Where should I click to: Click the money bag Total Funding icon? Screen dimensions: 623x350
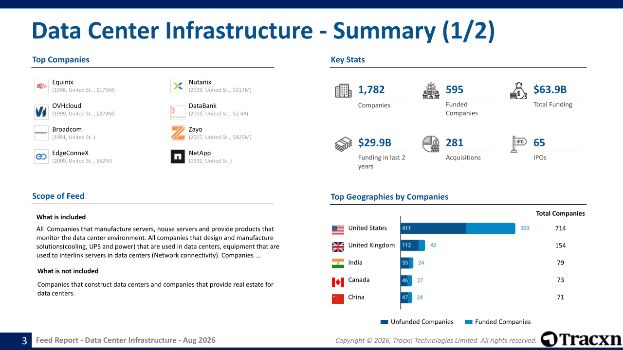[519, 91]
